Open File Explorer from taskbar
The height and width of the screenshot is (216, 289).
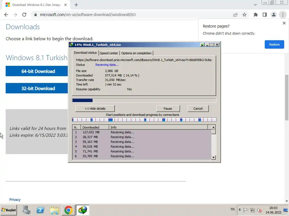pyautogui.click(x=54, y=210)
